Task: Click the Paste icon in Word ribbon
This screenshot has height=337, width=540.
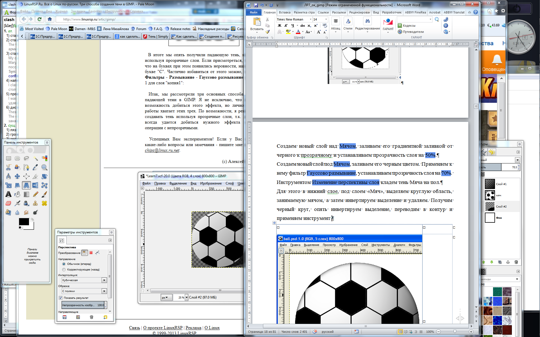Action: (x=257, y=22)
